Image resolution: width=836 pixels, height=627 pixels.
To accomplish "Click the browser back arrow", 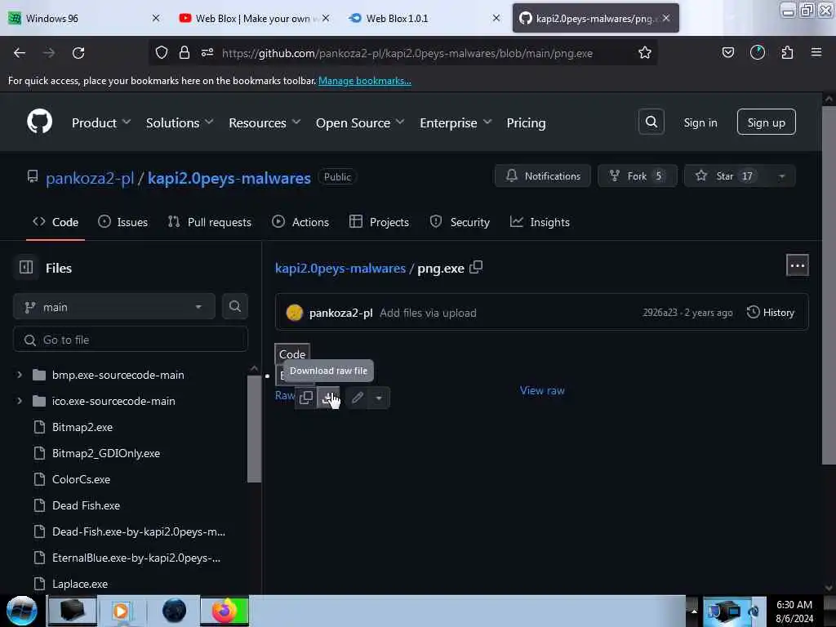I will point(20,53).
